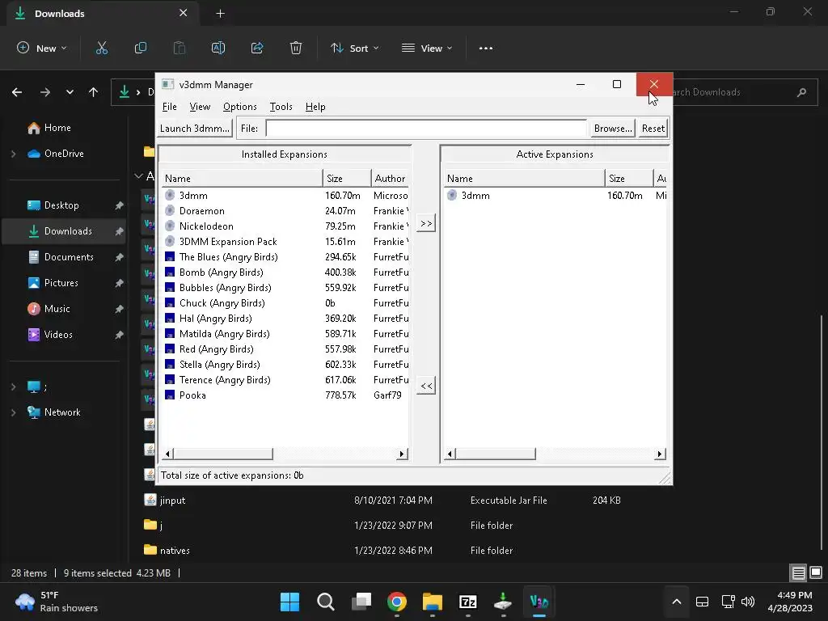Click the installer download icon on taskbar
The width and height of the screenshot is (828, 621).
[x=503, y=602]
